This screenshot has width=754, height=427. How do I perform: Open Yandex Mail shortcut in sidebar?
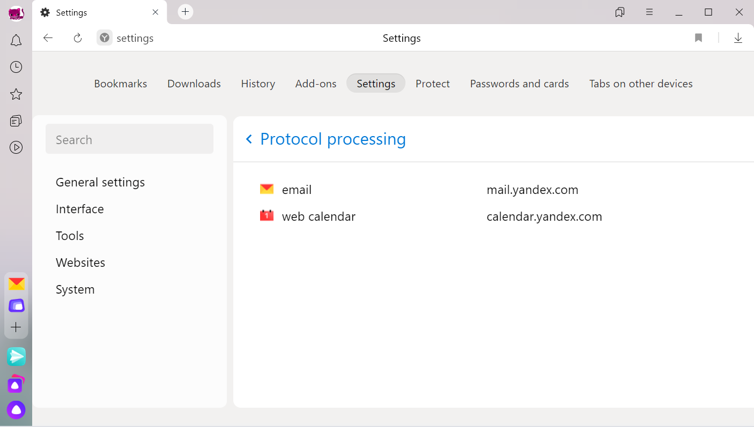click(17, 284)
